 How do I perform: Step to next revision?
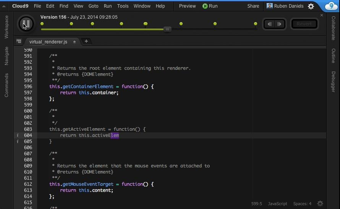coord(279,24)
